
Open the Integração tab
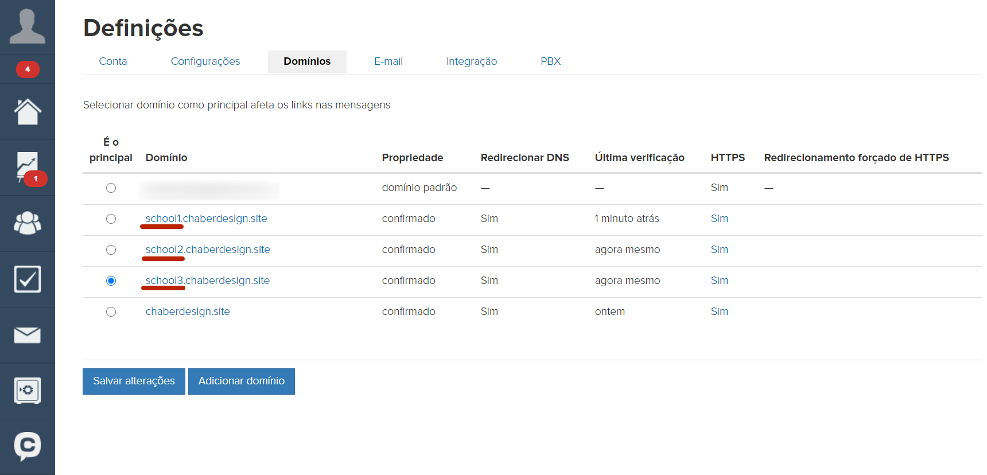point(472,61)
